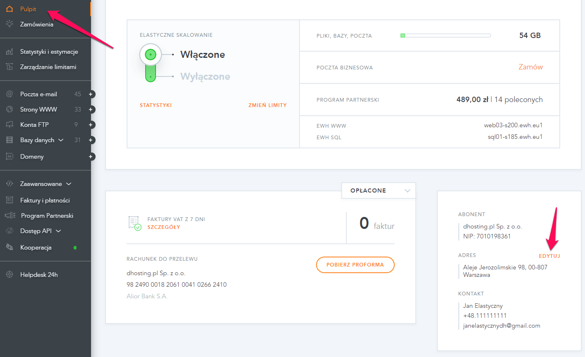
Task: Add FTP account via Konta FTP plus
Action: click(91, 125)
